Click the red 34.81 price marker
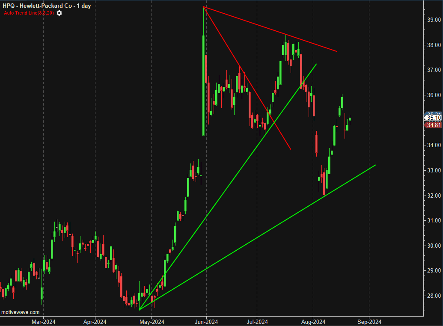This screenshot has height=326, width=443. [433, 125]
